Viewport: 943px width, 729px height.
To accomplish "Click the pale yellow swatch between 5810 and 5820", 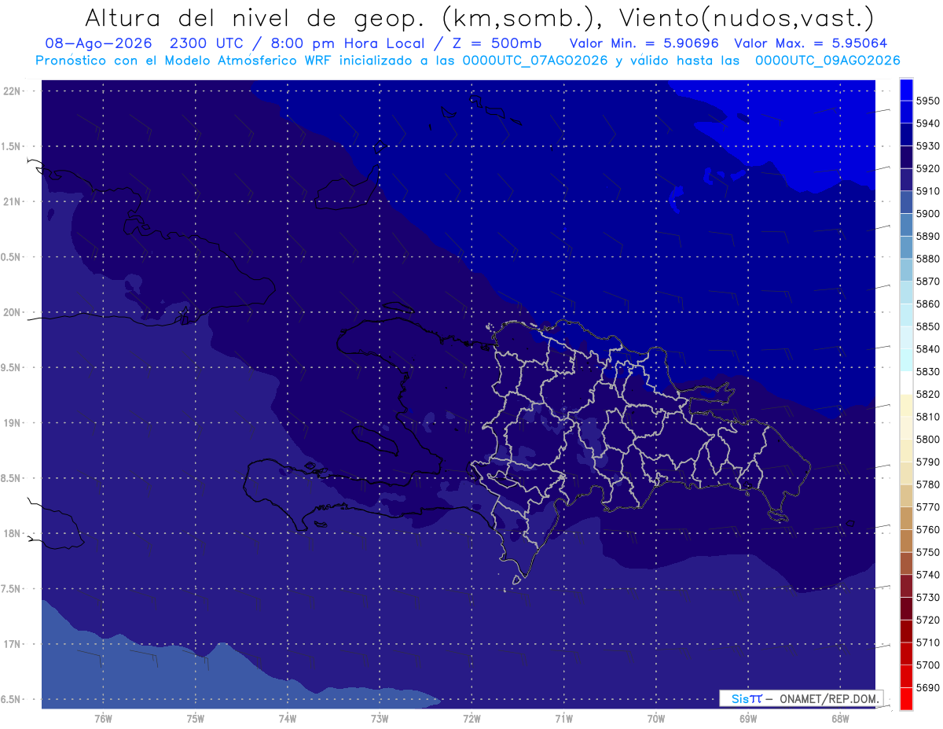I will pos(906,405).
